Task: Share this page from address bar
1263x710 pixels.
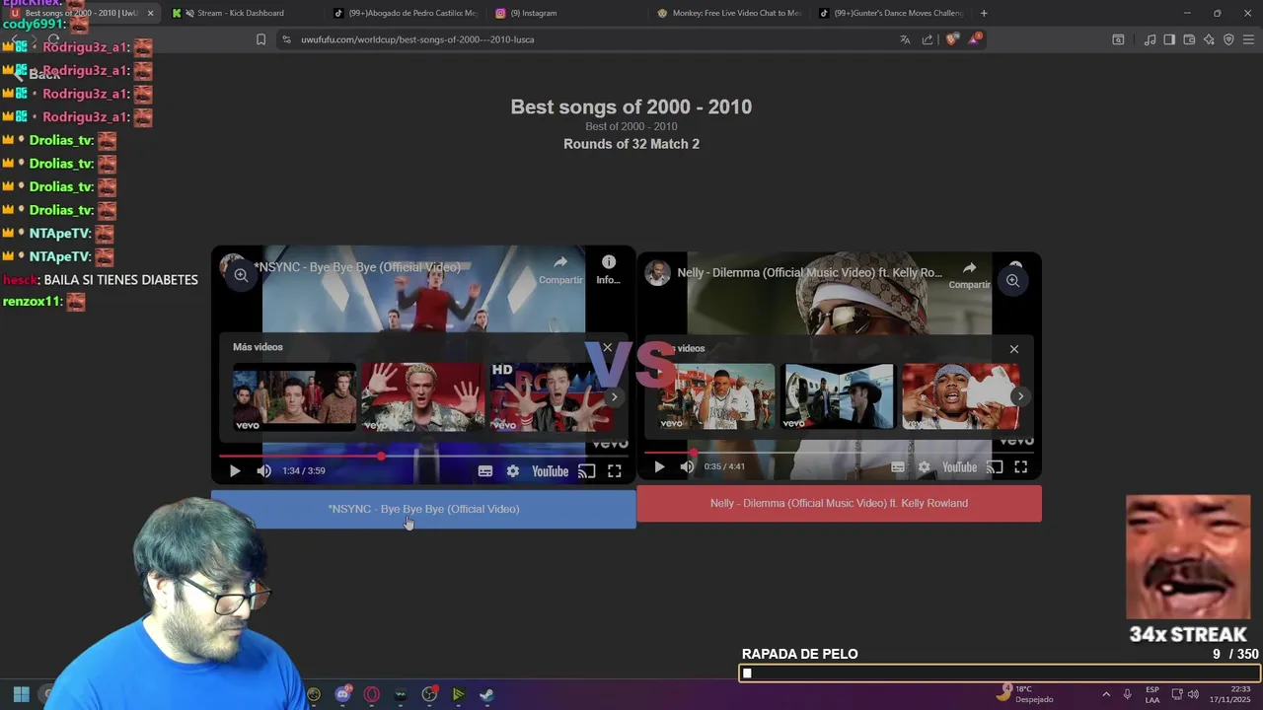Action: [928, 39]
